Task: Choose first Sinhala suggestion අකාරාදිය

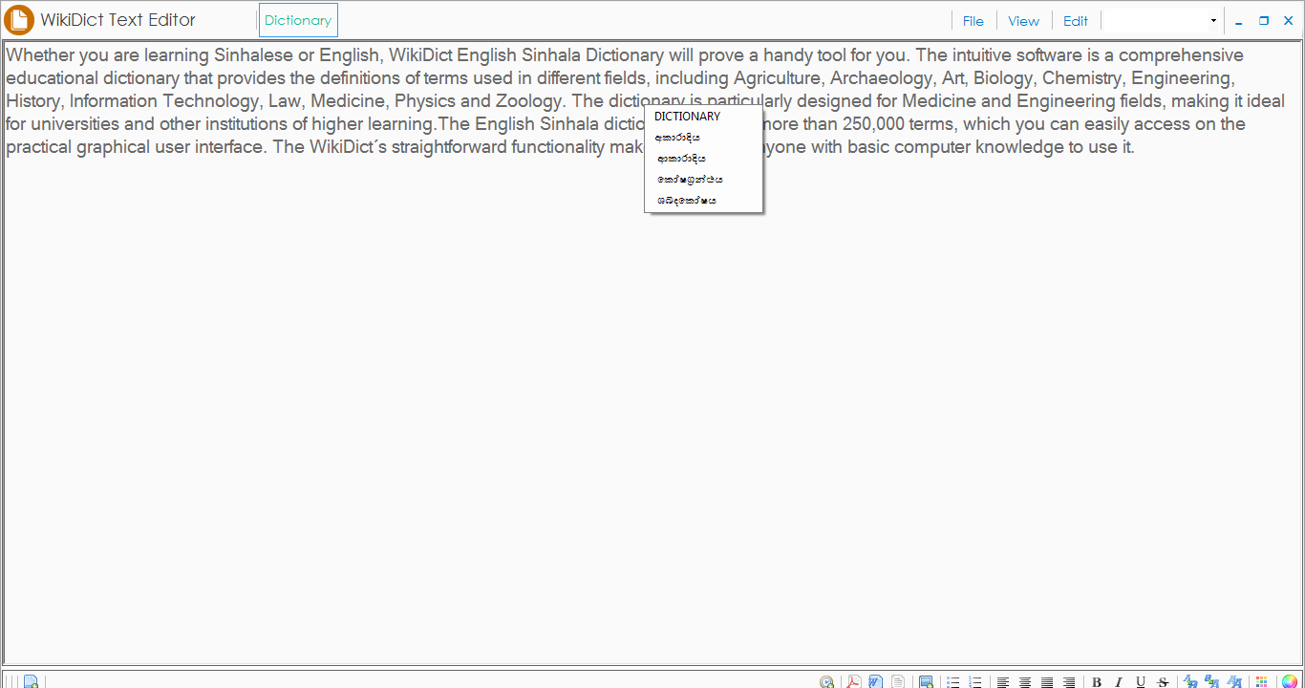Action: coord(677,138)
